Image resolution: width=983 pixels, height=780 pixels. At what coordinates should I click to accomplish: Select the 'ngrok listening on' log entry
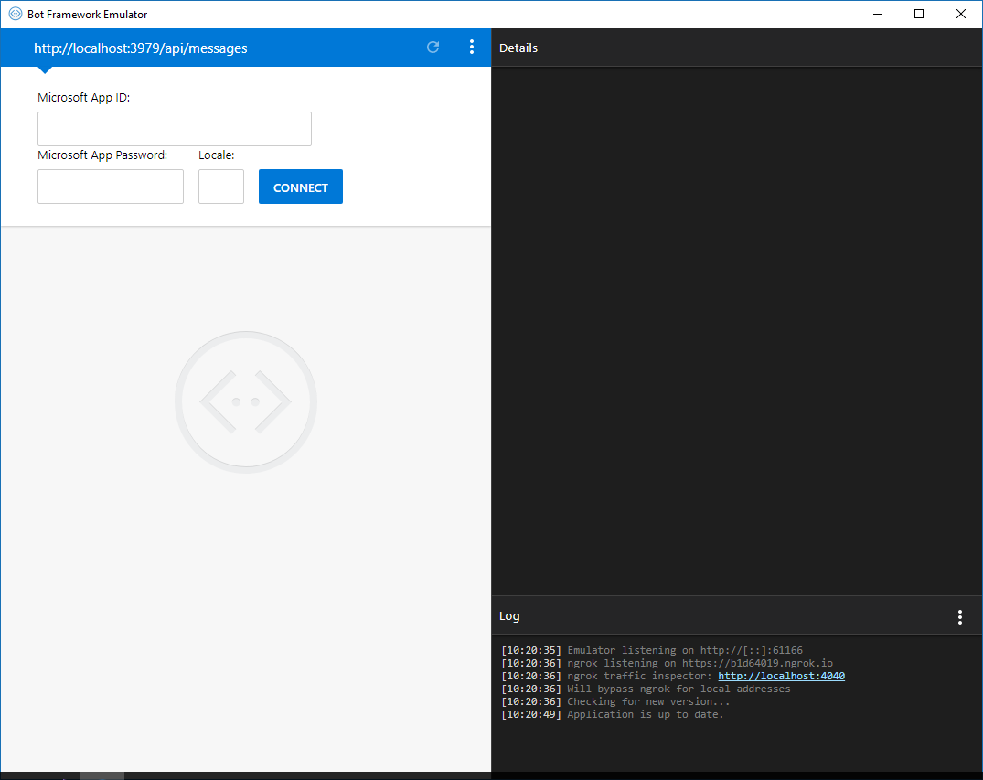click(667, 663)
